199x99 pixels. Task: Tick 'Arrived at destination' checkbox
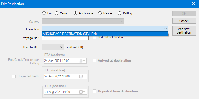click(x=94, y=61)
